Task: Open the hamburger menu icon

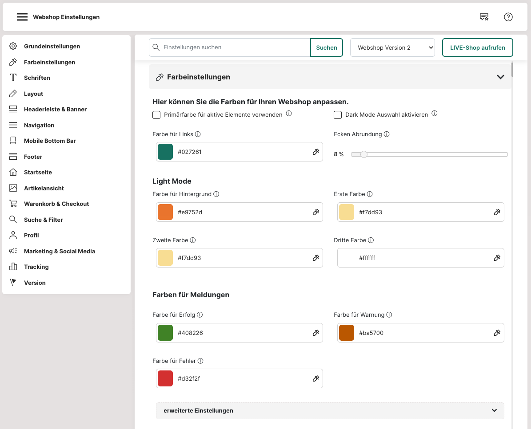Action: coord(22,17)
